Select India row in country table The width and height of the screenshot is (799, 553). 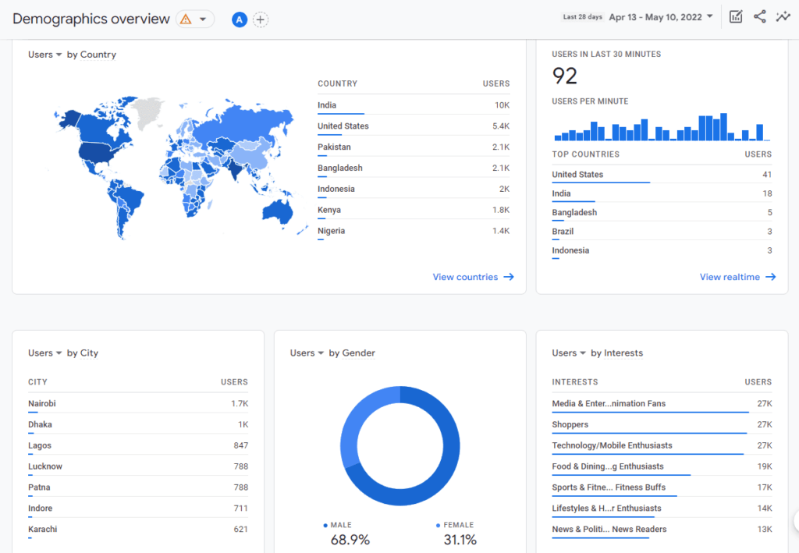pos(413,105)
